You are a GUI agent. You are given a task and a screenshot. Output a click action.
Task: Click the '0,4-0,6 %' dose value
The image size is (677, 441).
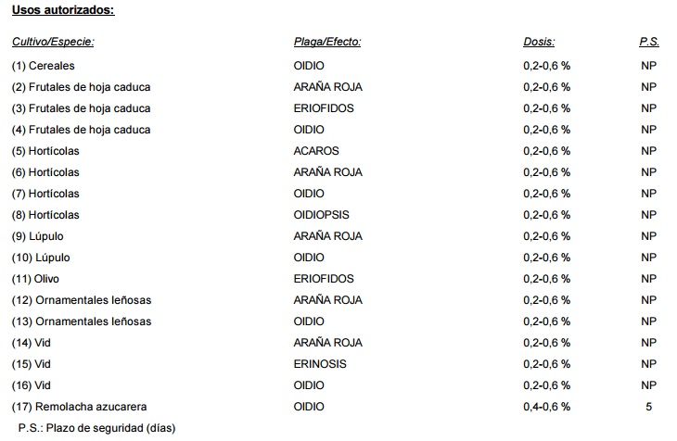(546, 407)
